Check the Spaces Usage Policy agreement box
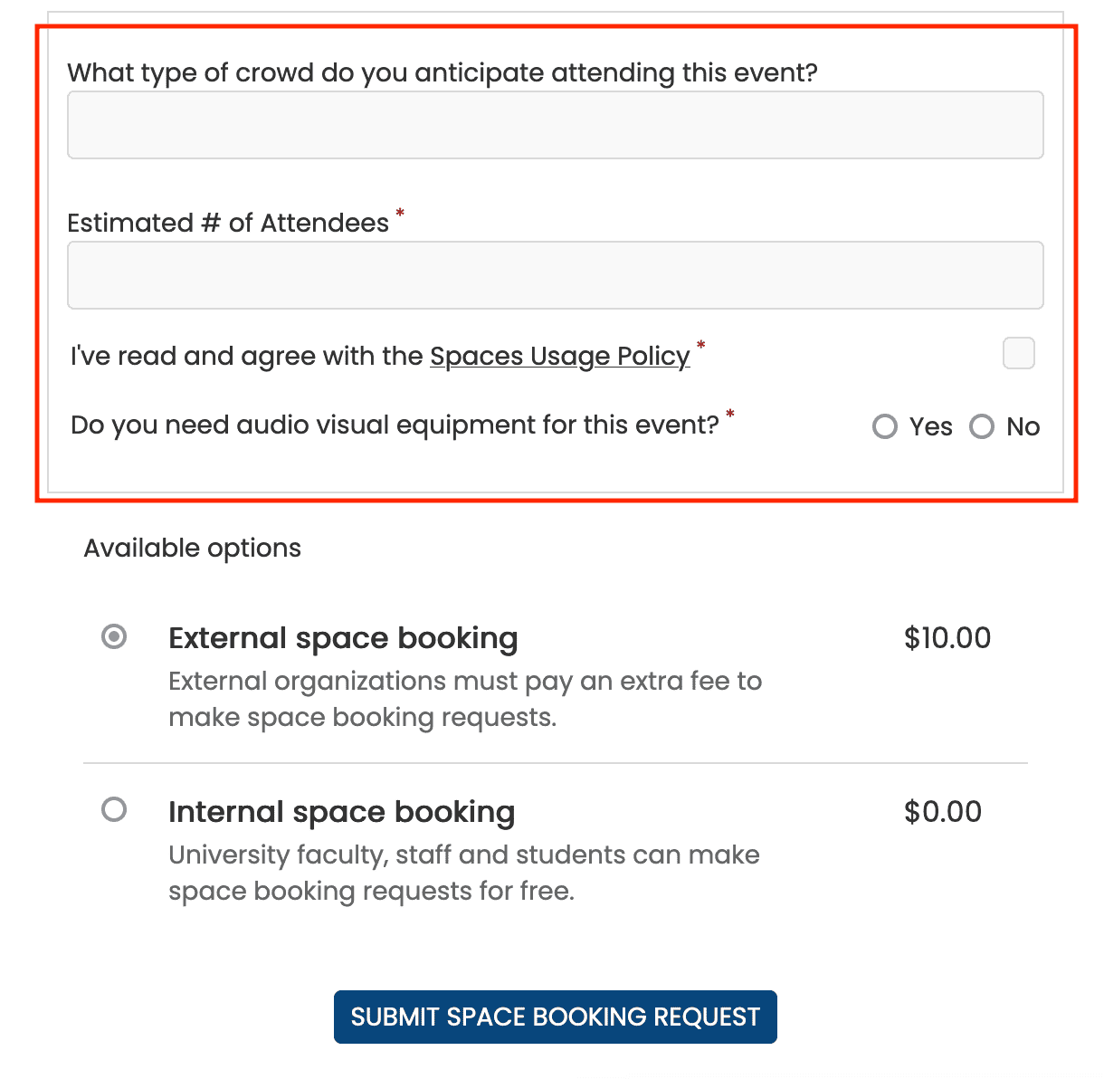The width and height of the screenshot is (1104, 1079). (1018, 353)
